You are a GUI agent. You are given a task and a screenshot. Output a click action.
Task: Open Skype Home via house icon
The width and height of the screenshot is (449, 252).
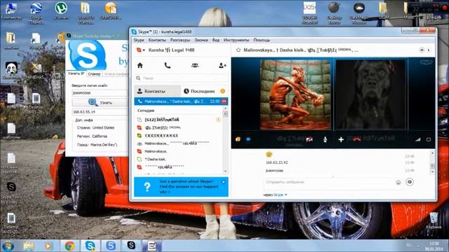[x=140, y=65]
